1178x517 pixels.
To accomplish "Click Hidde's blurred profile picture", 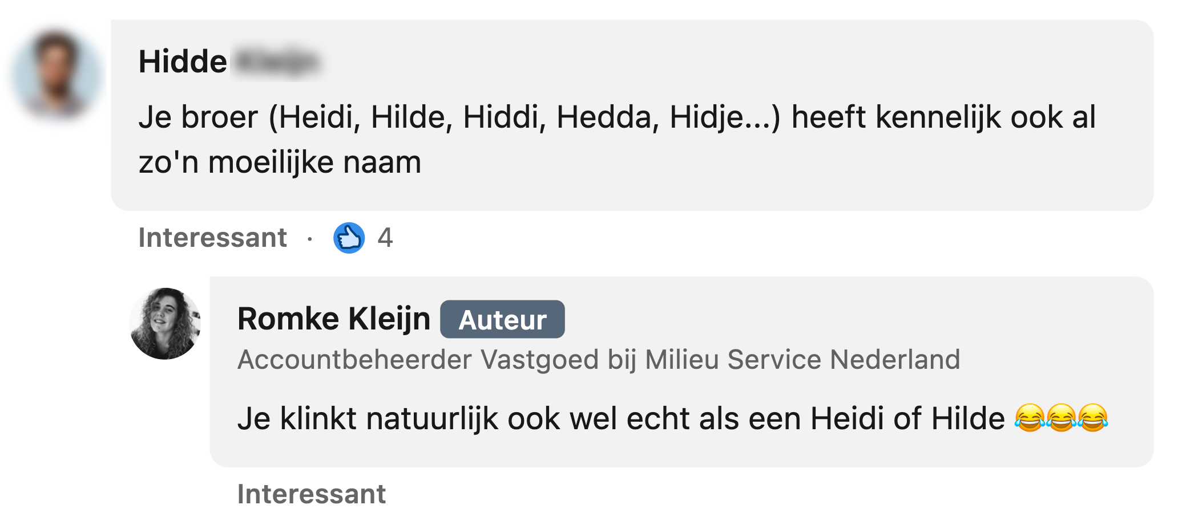I will 57,74.
